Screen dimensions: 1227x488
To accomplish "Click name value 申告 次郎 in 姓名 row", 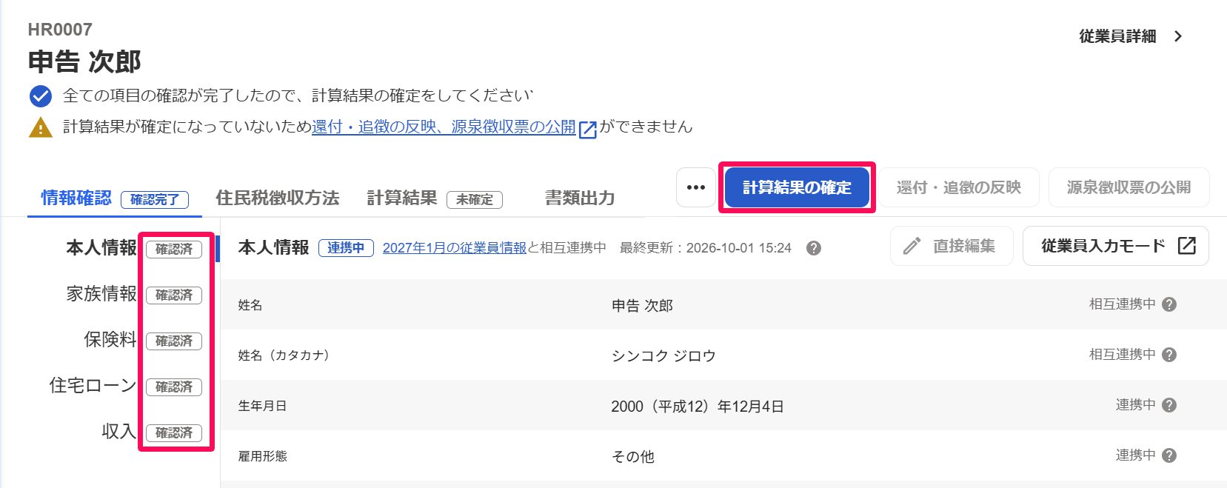I will (x=642, y=306).
